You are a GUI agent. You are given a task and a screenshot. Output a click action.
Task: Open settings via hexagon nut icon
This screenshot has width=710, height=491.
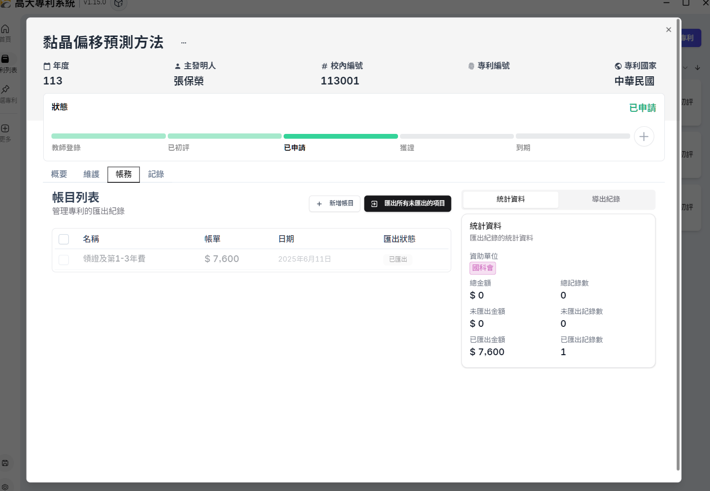pyautogui.click(x=5, y=487)
